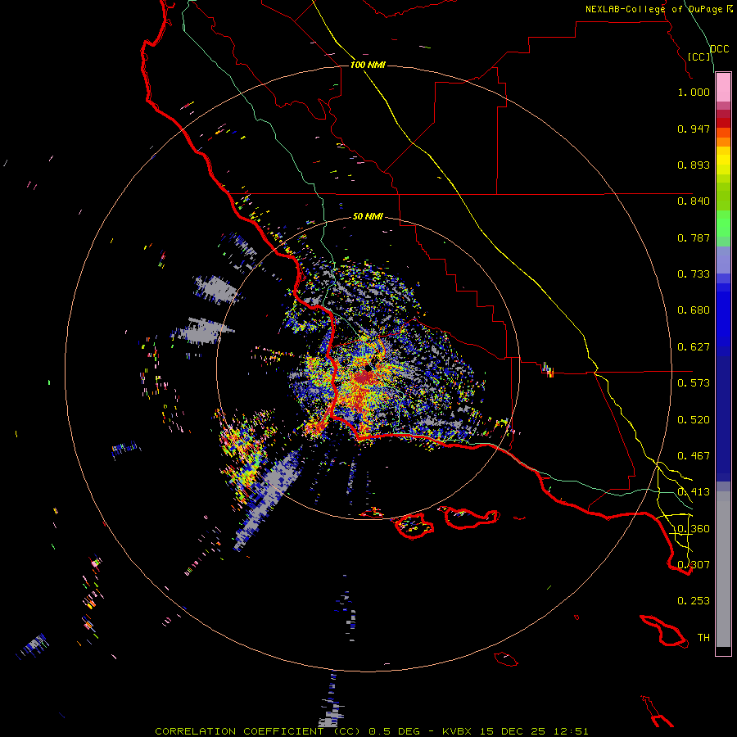Click the 0.520 scale value
The image size is (737, 737).
pyautogui.click(x=694, y=420)
